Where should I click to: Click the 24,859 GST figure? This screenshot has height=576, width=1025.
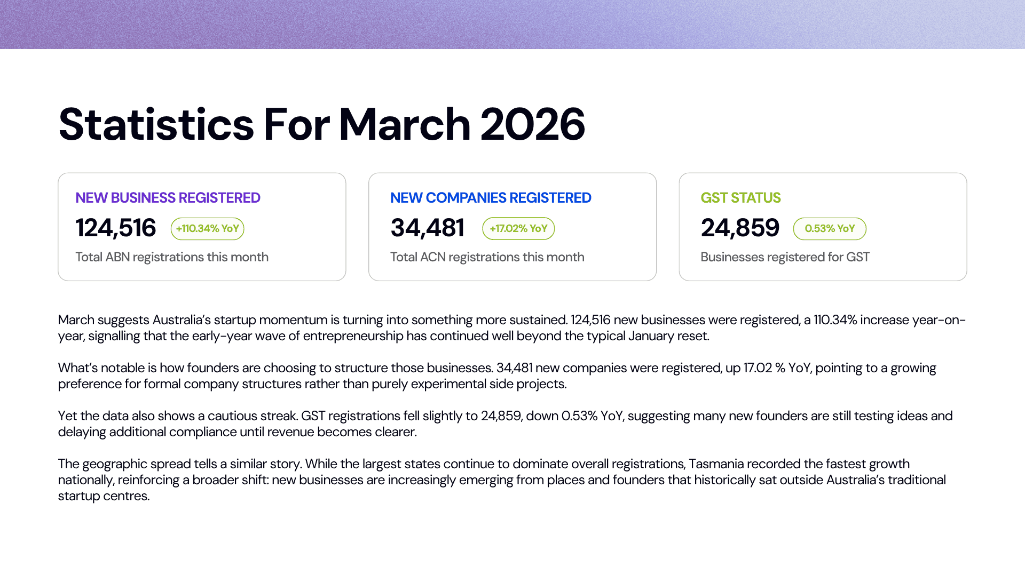point(740,228)
